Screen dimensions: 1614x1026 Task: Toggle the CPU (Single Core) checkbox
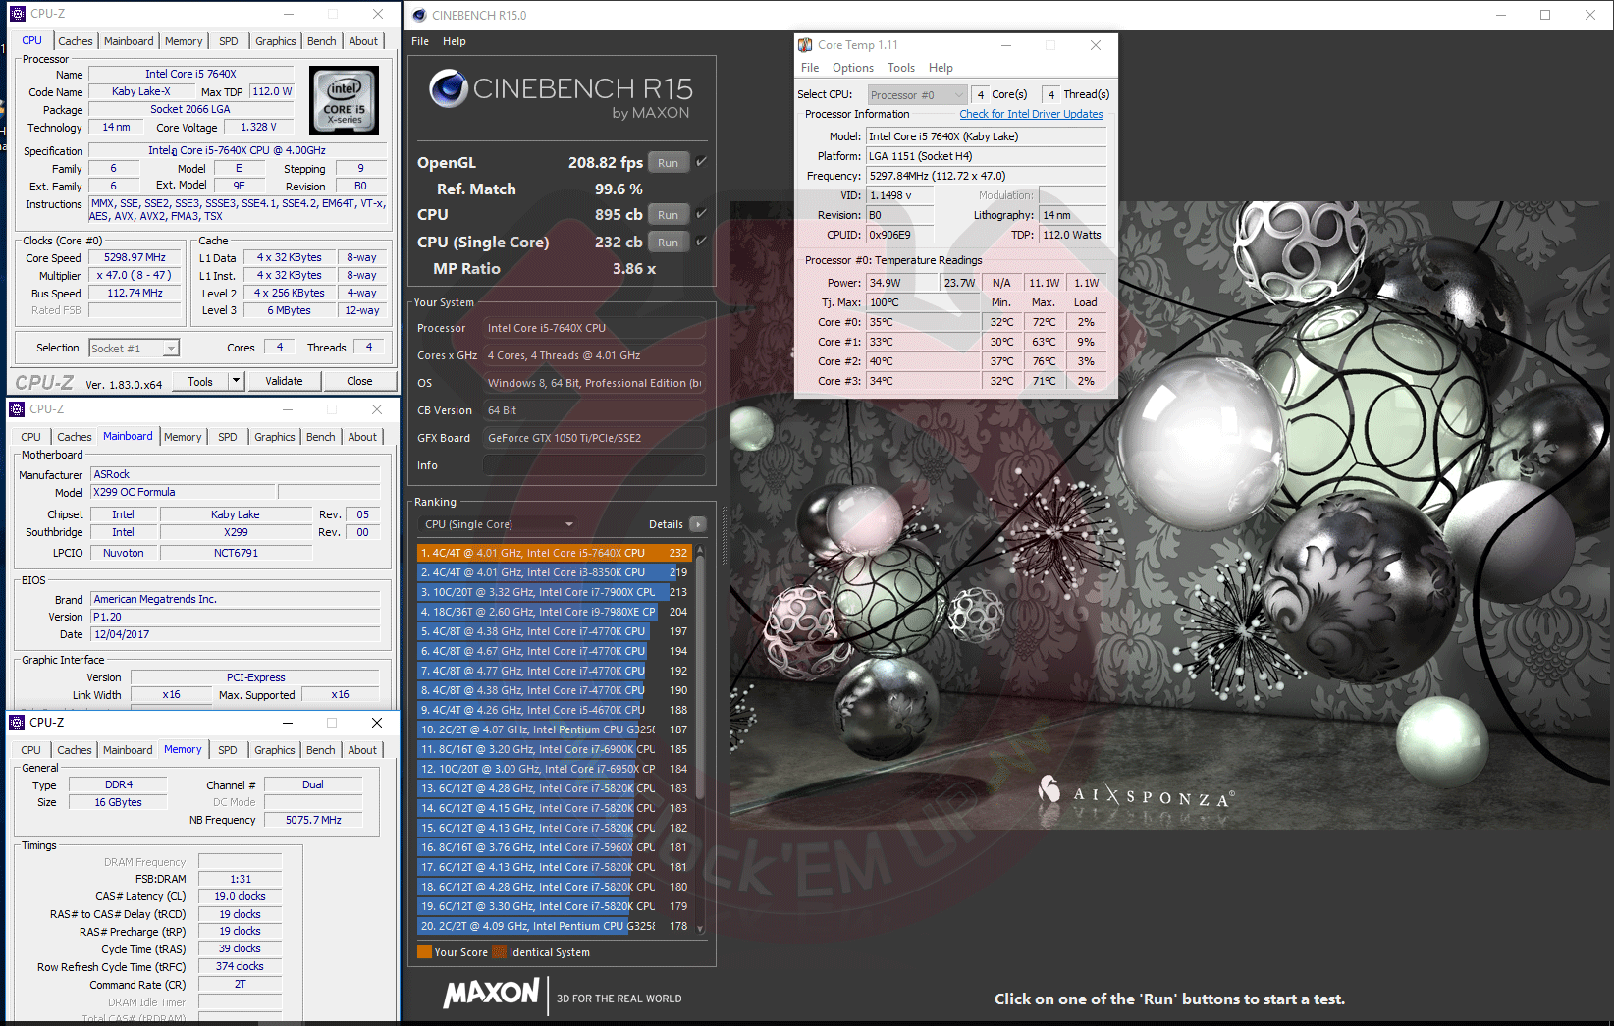[x=701, y=242]
